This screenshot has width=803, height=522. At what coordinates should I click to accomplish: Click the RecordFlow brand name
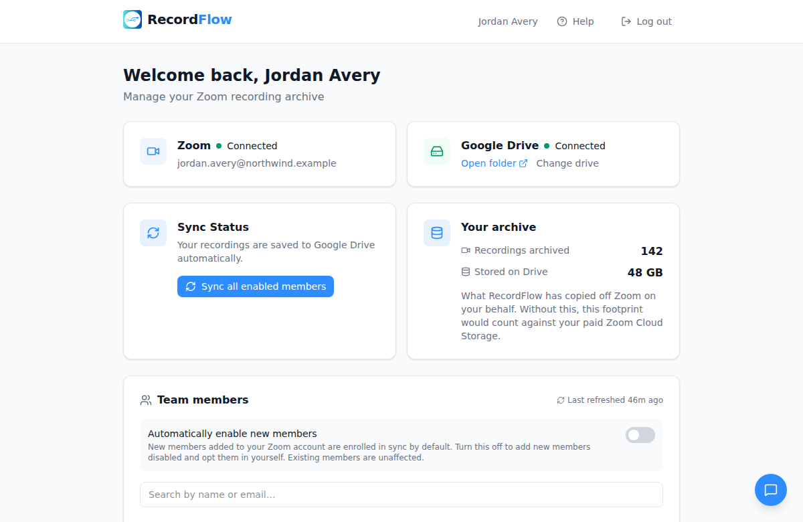189,19
